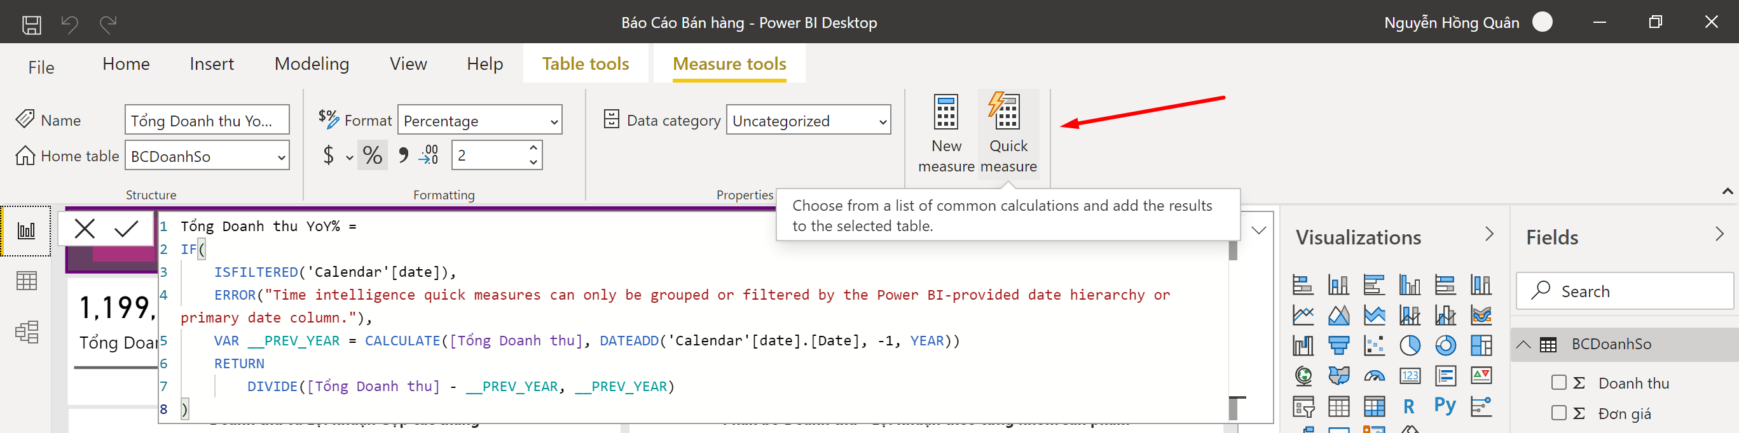Switch to Report view in left sidebar

click(x=26, y=230)
